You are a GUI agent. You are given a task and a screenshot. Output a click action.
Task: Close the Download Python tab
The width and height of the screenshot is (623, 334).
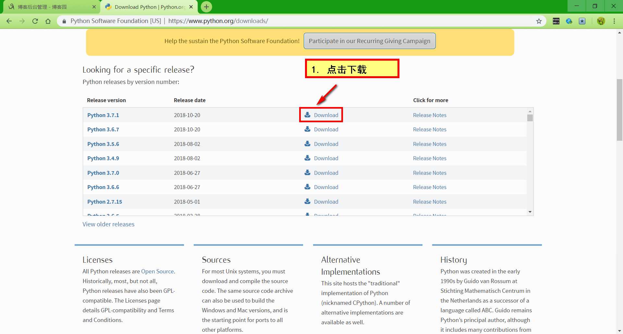point(191,7)
